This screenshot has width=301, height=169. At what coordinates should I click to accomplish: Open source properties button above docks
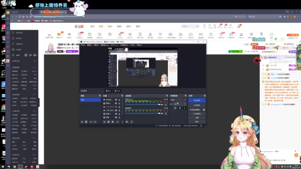108,91
